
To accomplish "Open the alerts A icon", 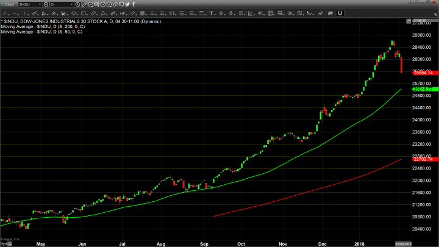I will tap(109, 4).
